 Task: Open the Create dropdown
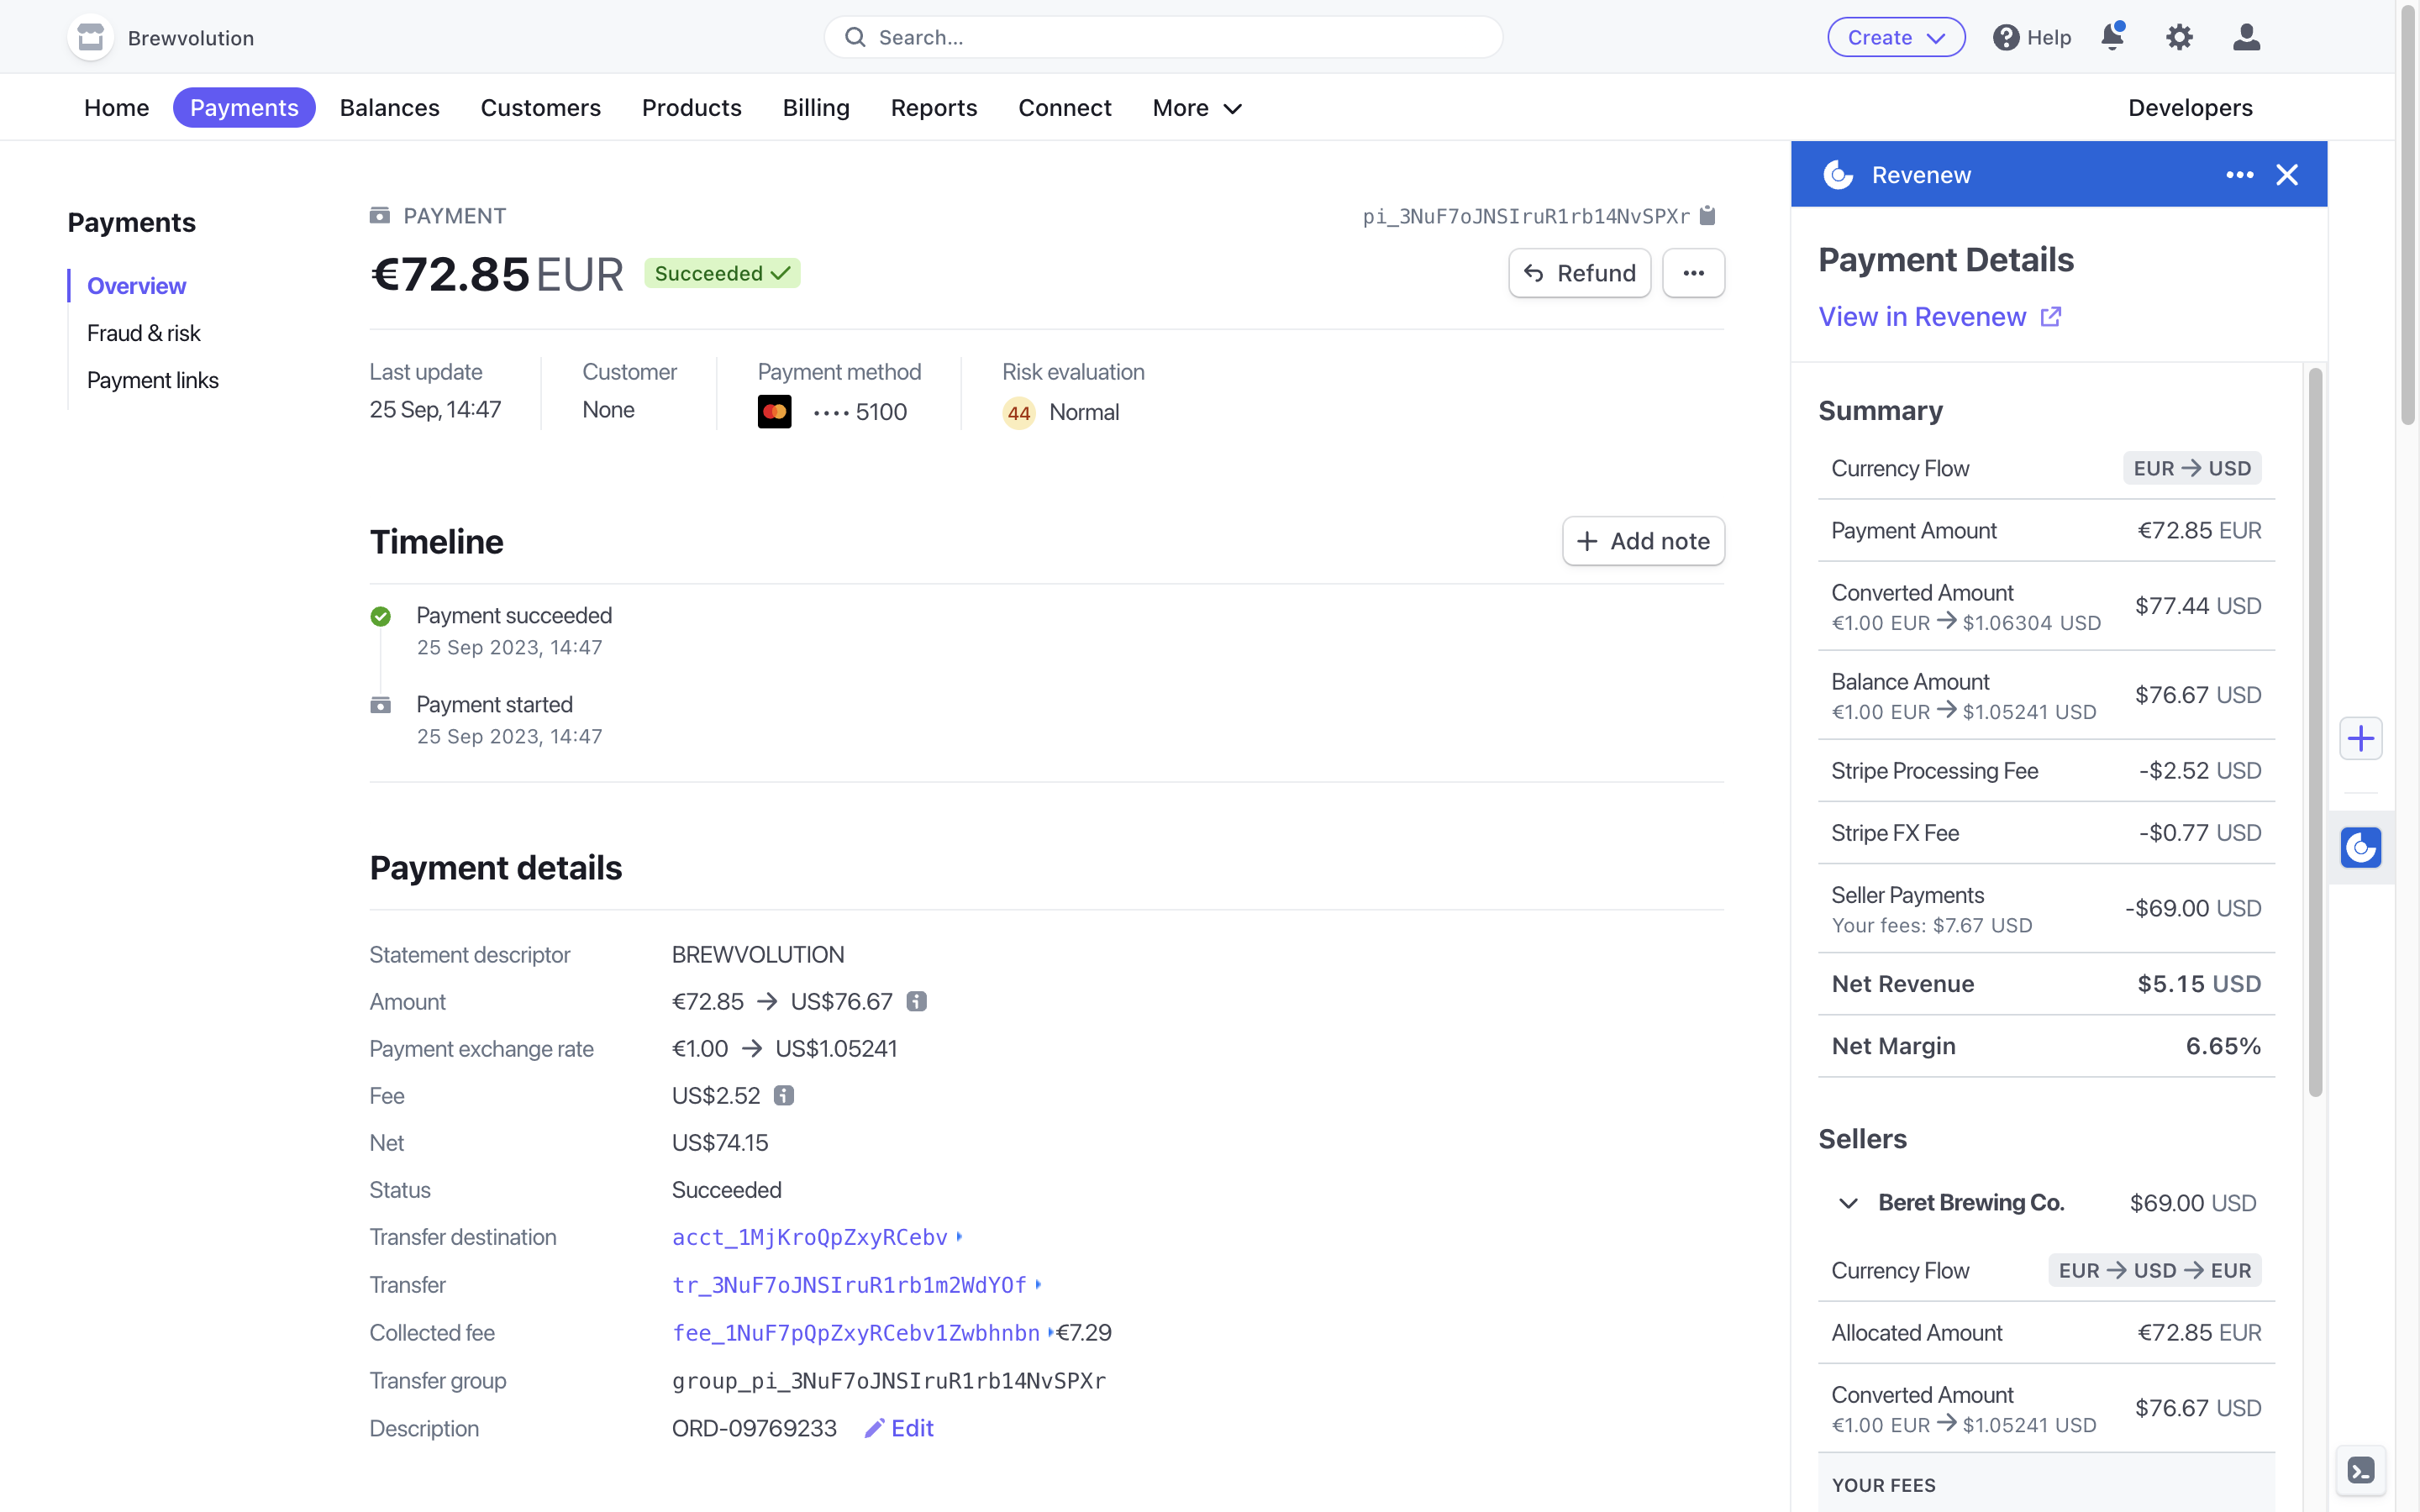coord(1895,36)
